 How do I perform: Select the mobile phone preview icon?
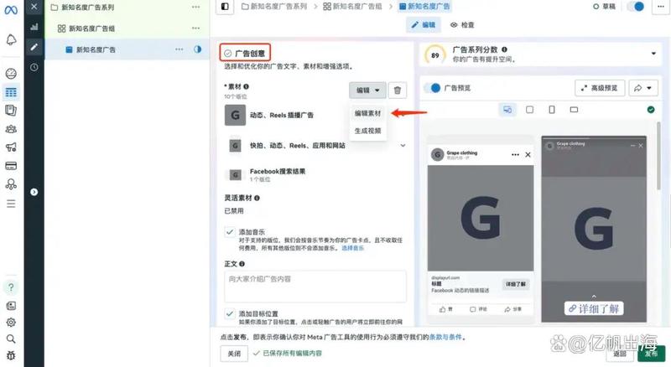click(551, 110)
